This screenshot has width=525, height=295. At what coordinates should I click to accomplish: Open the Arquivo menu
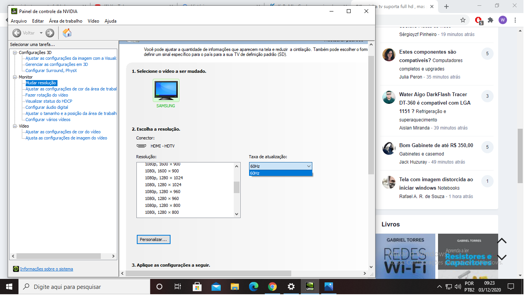click(19, 21)
